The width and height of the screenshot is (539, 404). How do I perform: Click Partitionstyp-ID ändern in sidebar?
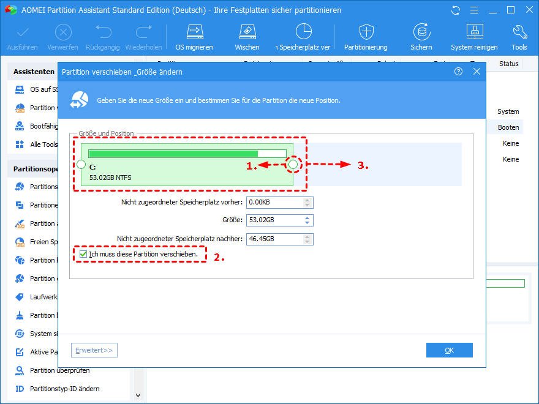57,389
